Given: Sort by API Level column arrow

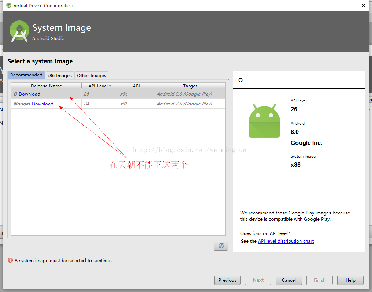Looking at the screenshot, I should (x=110, y=86).
